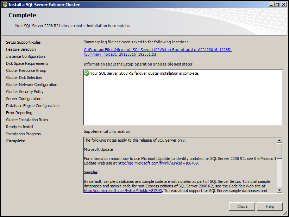Viewport: 289px width, 217px height.
Task: Select the Feature Selection step
Action: click(x=21, y=49)
